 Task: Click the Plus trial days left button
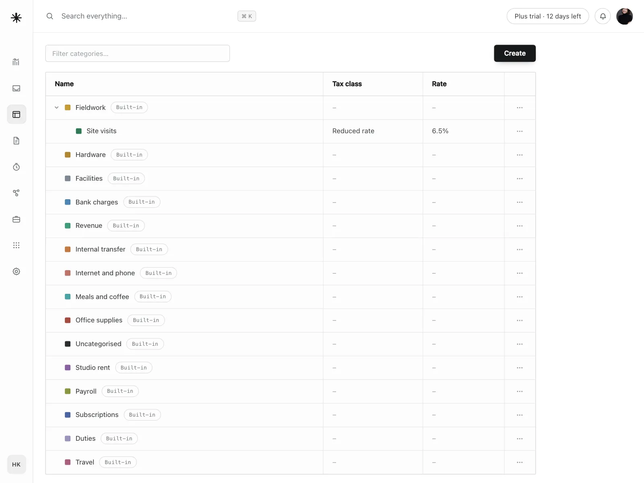(548, 16)
